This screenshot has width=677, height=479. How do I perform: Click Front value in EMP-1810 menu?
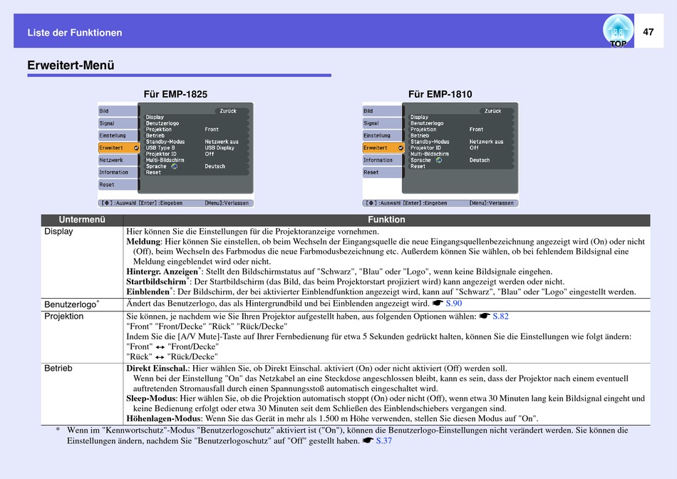(x=476, y=129)
